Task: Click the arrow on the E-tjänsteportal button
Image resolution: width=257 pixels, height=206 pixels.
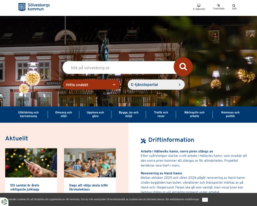Action: [179, 85]
